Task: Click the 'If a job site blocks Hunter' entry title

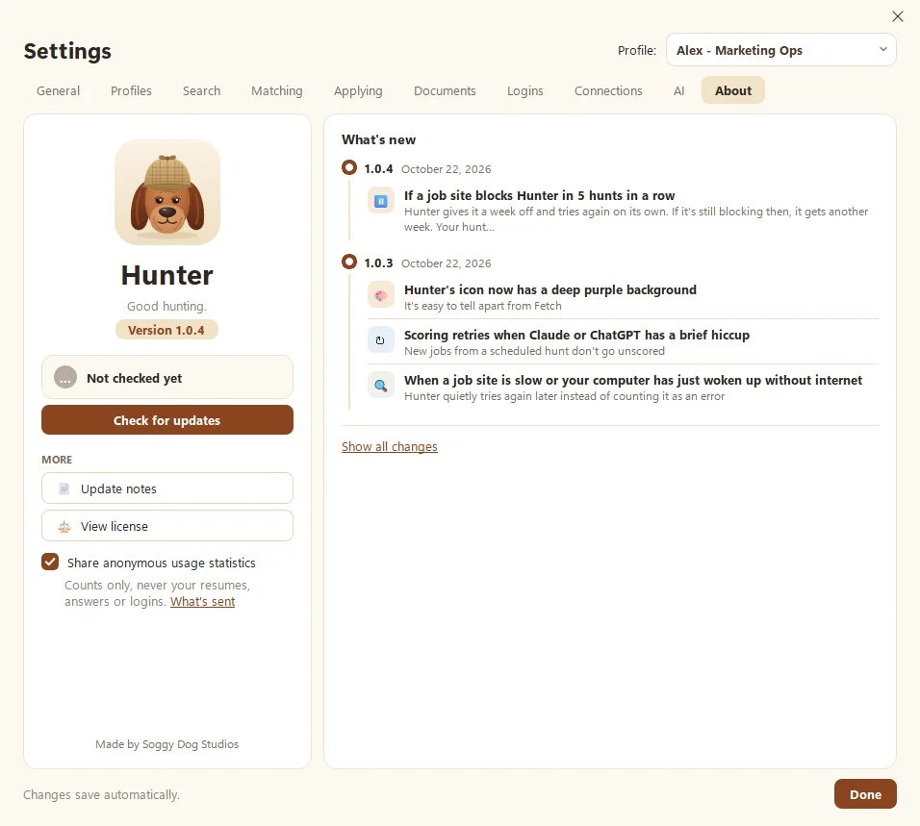Action: pyautogui.click(x=539, y=195)
